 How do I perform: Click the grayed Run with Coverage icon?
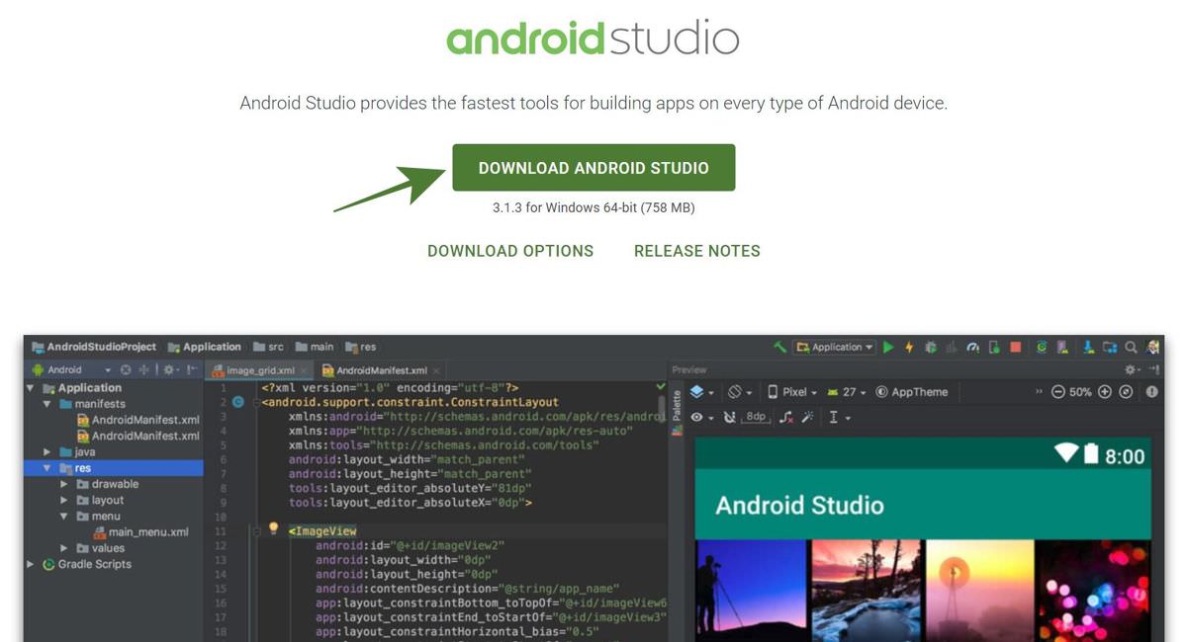[x=952, y=347]
